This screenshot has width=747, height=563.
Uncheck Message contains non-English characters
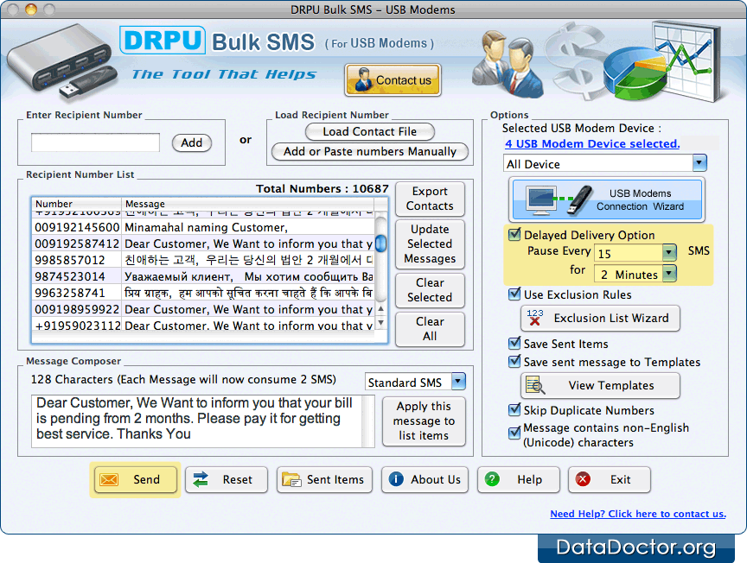tap(514, 433)
